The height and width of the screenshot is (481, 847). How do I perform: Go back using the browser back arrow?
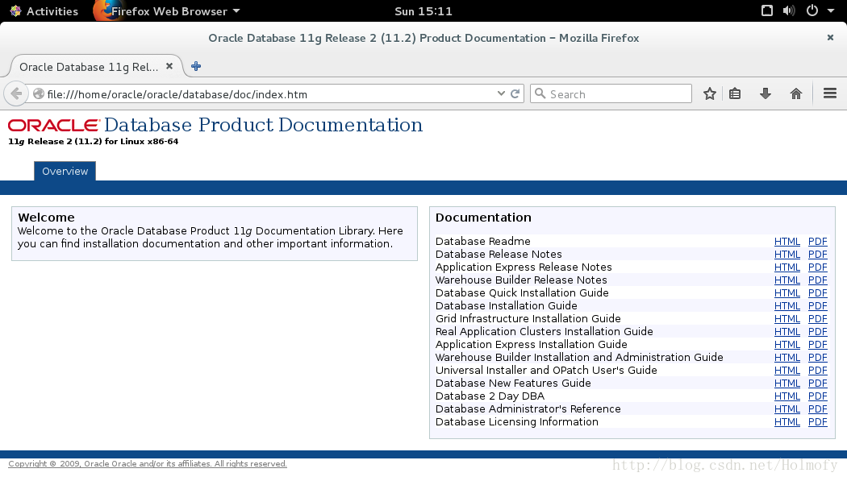click(x=16, y=93)
